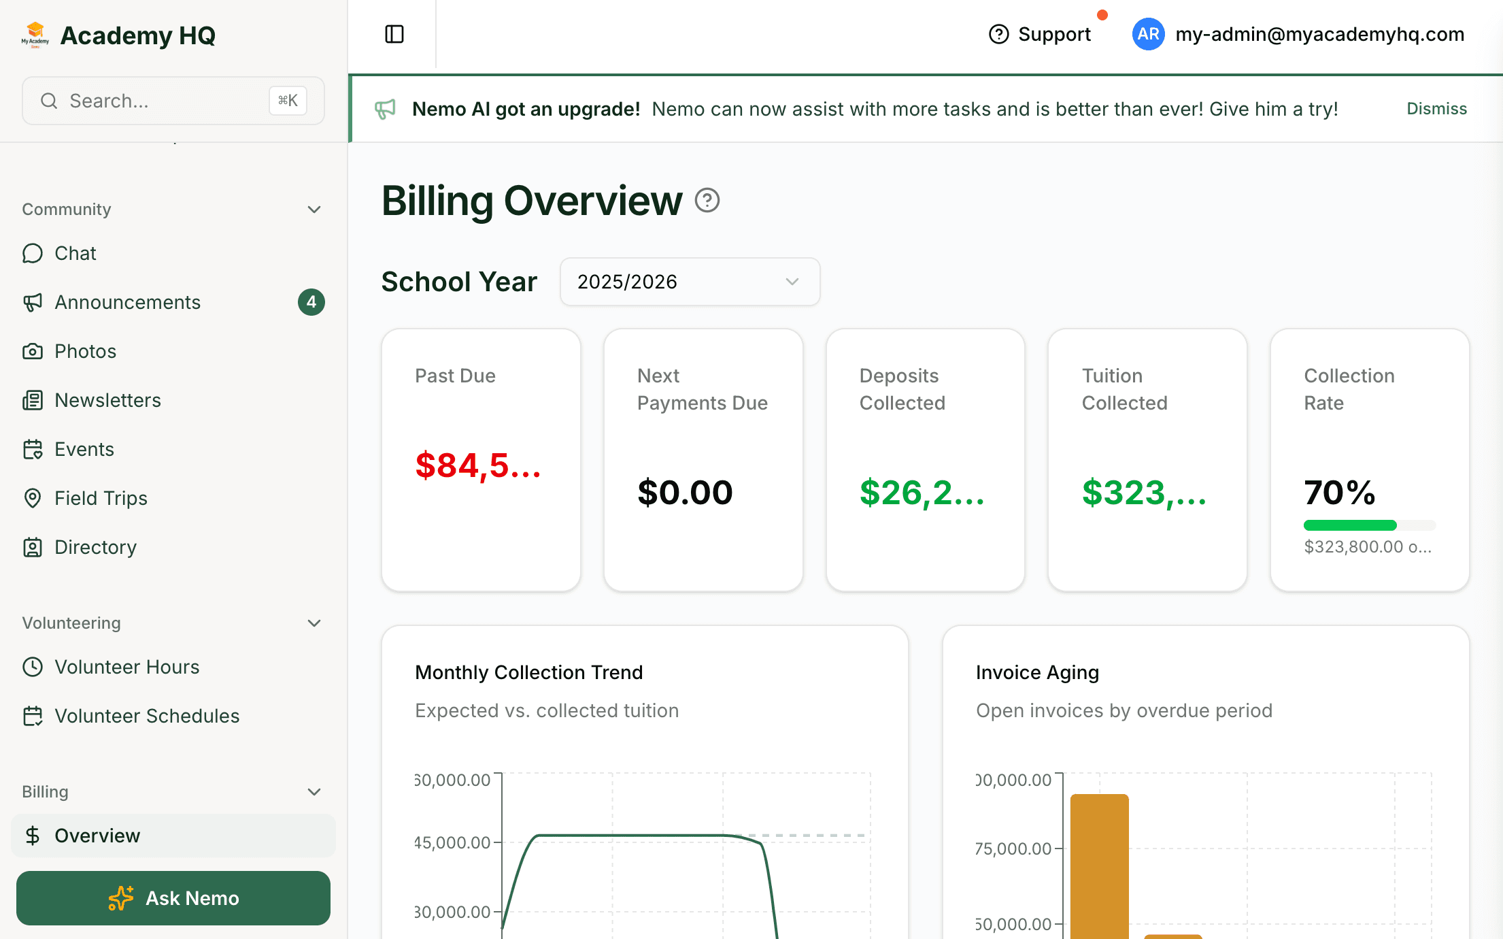
Task: Click the Chat bubble icon
Action: coord(33,253)
